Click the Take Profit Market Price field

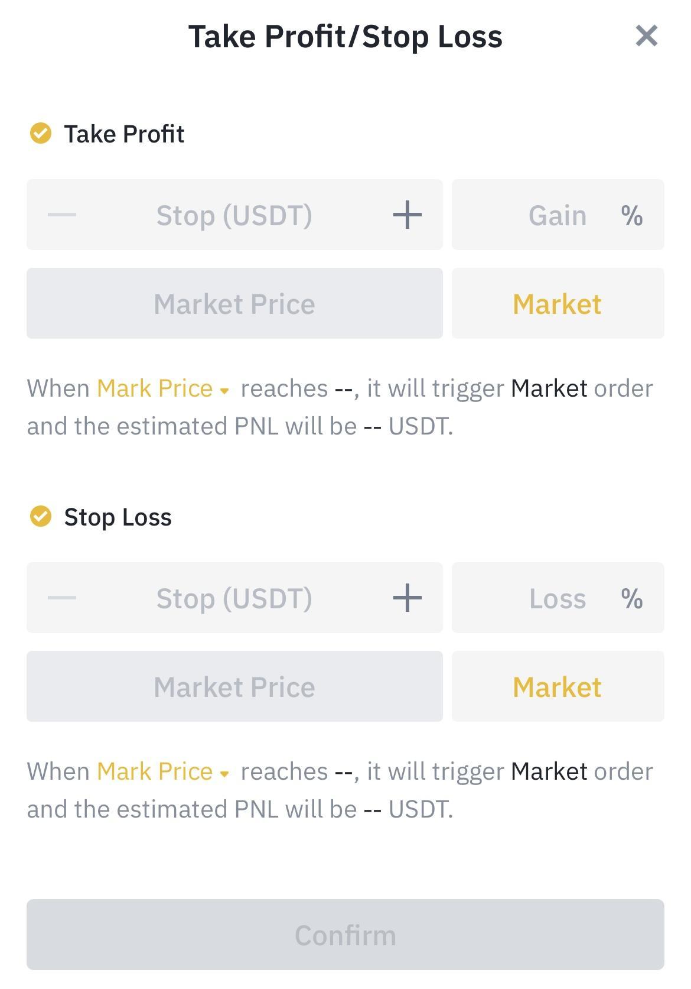pos(234,303)
